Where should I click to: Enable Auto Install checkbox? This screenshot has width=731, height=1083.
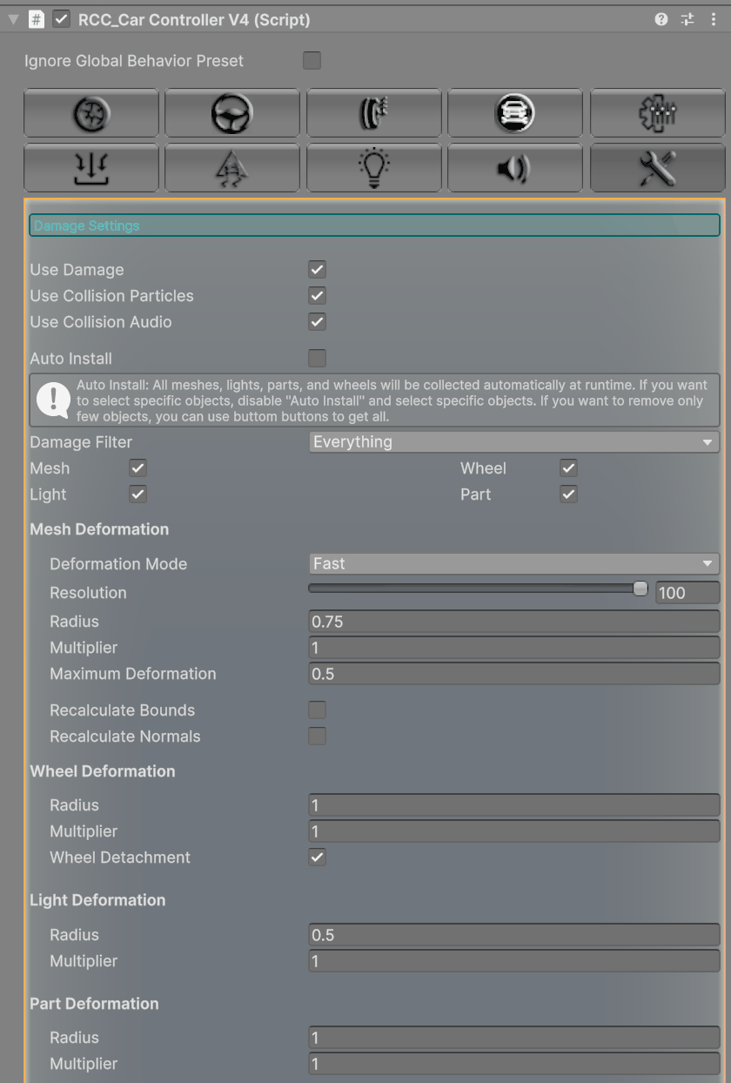pyautogui.click(x=317, y=358)
